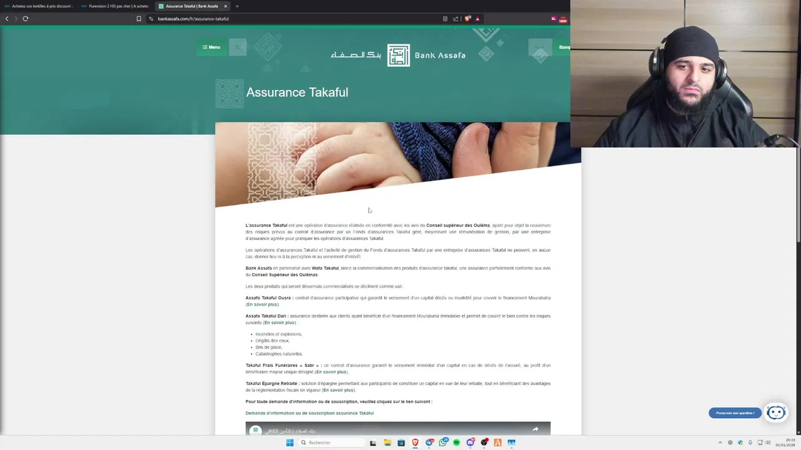801x450 pixels.
Task: Open the Windows Start menu
Action: point(290,442)
